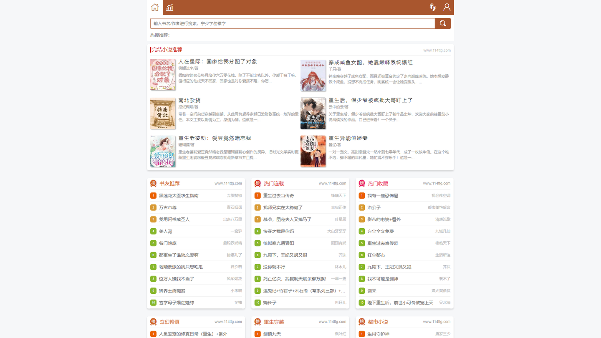Open 死亡亿次，我复制天赋杀穿万族！ entry
Image resolution: width=601 pixels, height=338 pixels.
pos(295,279)
